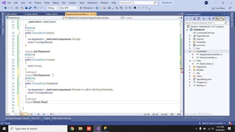Collapse the Data folder
The width and height of the screenshot is (235, 132).
click(x=190, y=60)
